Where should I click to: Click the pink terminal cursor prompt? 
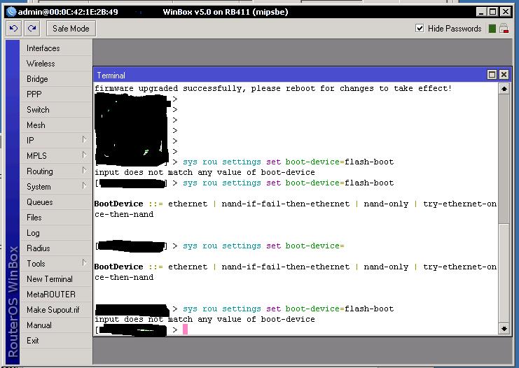click(185, 330)
